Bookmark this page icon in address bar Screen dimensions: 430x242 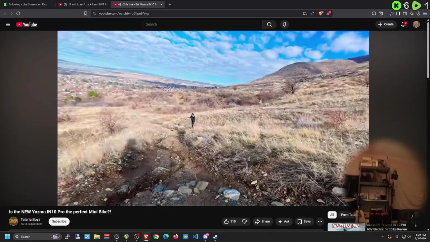click(x=85, y=13)
